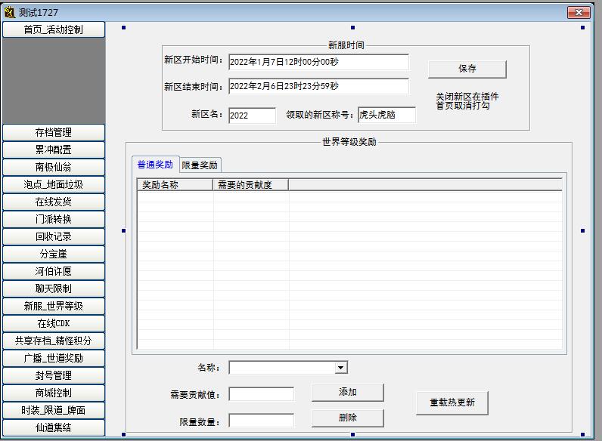
Task: Switch to the 限量奖励 tab
Action: [x=200, y=165]
